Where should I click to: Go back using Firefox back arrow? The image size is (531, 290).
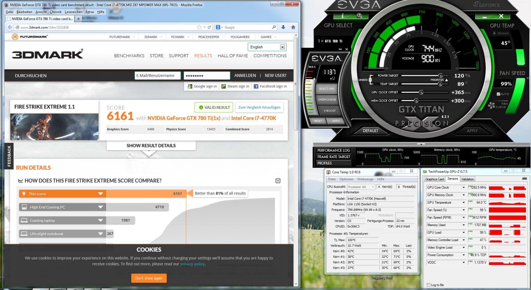pos(9,27)
